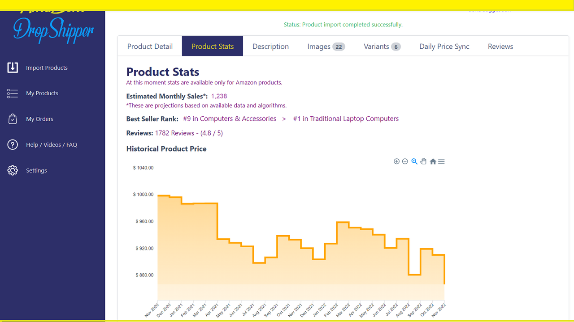Open My Orders via its bag icon

click(12, 119)
